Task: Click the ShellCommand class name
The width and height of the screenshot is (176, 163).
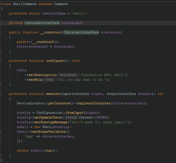Action: click(25, 4)
